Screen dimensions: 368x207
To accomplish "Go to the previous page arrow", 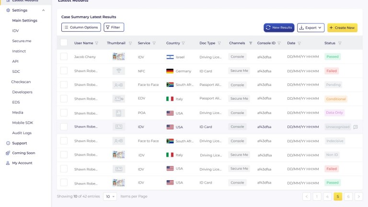I will point(307,196).
